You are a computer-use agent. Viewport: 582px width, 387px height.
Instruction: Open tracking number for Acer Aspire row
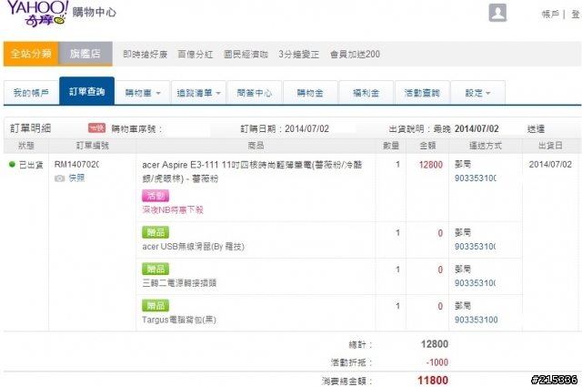475,178
